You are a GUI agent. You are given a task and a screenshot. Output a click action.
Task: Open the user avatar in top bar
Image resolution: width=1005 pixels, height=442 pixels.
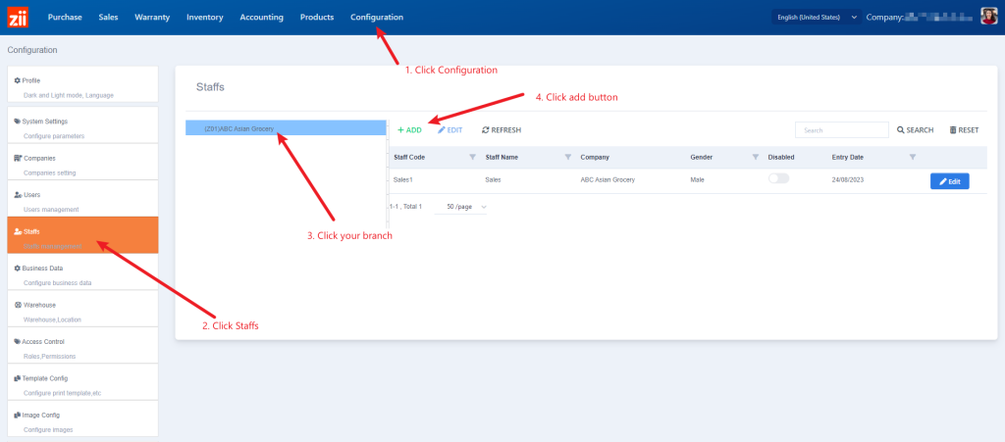(x=988, y=17)
